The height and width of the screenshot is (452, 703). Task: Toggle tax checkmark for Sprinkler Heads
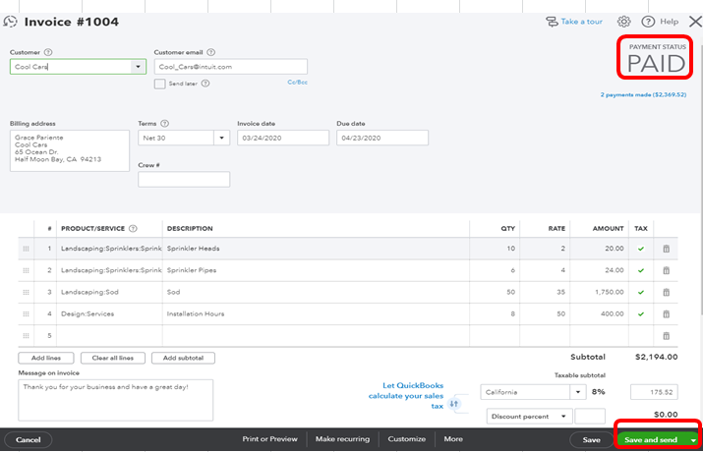(x=641, y=249)
